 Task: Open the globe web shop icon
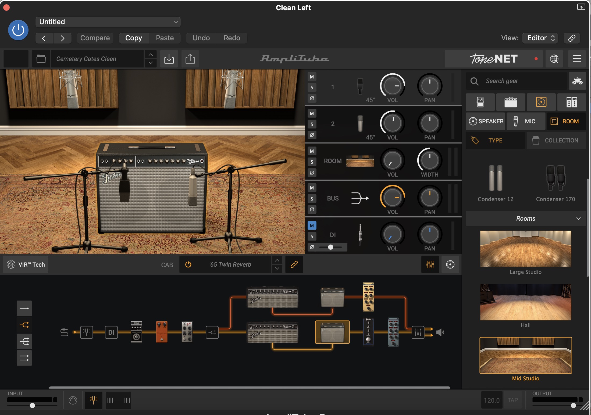tap(554, 59)
